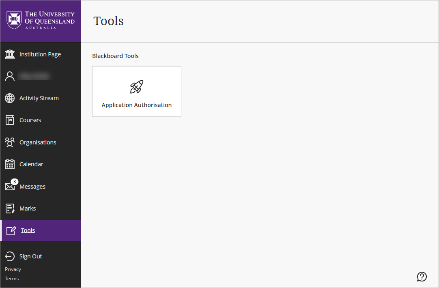
Task: Click the Sign Out arrow icon
Action: click(x=10, y=256)
